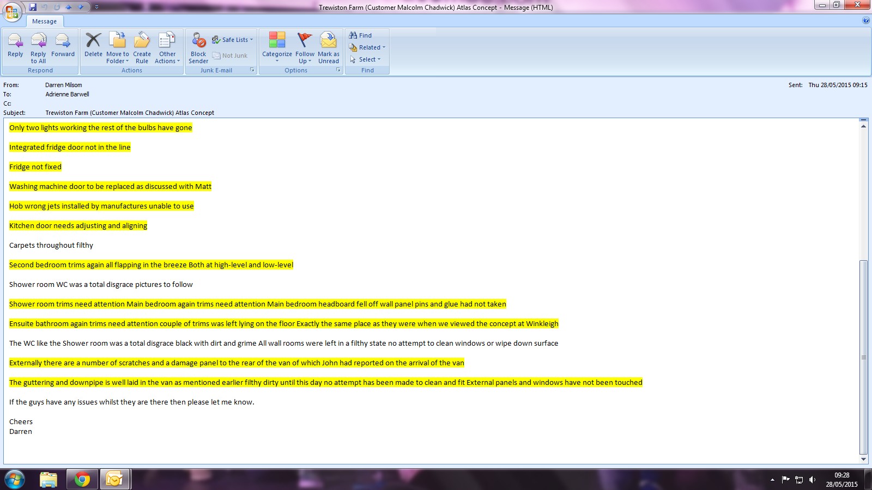872x490 pixels.
Task: Click the Select button in Find group
Action: pos(366,59)
